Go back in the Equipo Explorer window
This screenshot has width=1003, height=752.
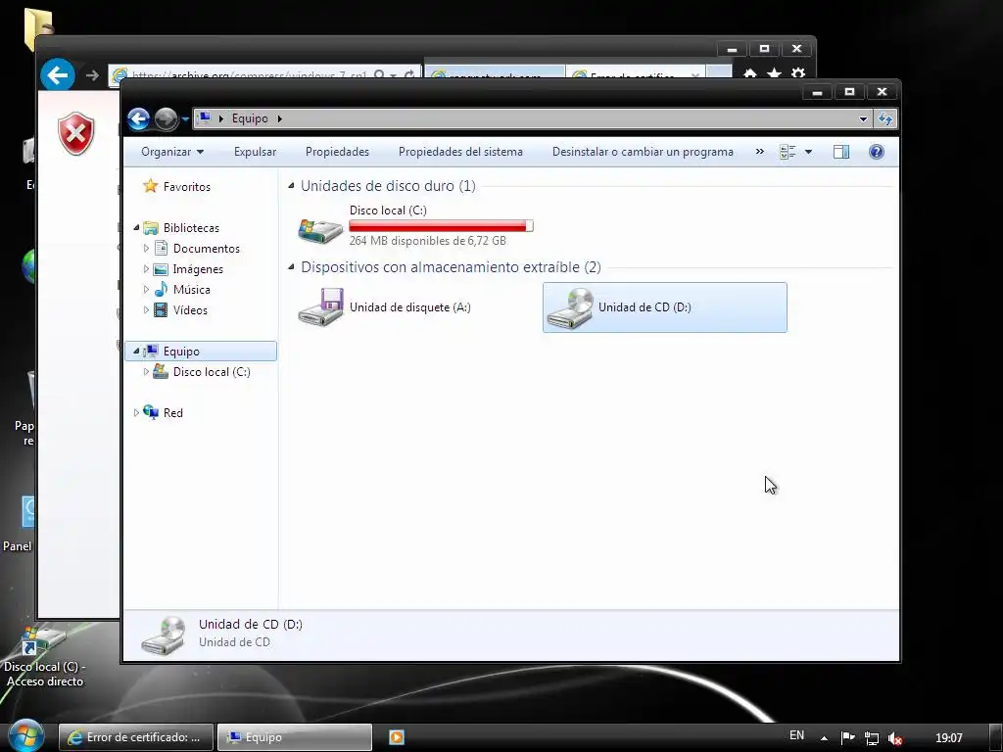[x=138, y=118]
